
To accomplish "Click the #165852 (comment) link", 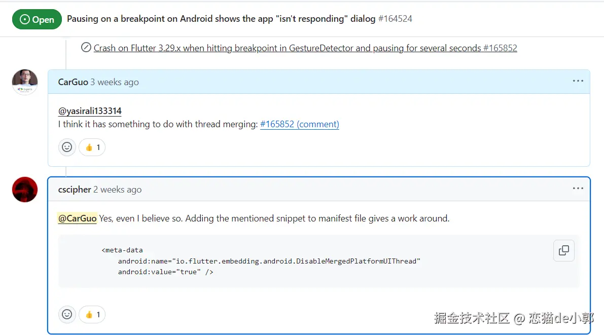I will click(x=299, y=124).
